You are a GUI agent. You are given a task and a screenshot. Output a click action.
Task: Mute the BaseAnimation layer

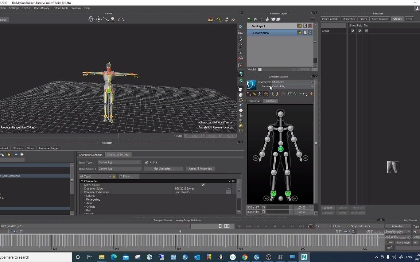pos(310,32)
